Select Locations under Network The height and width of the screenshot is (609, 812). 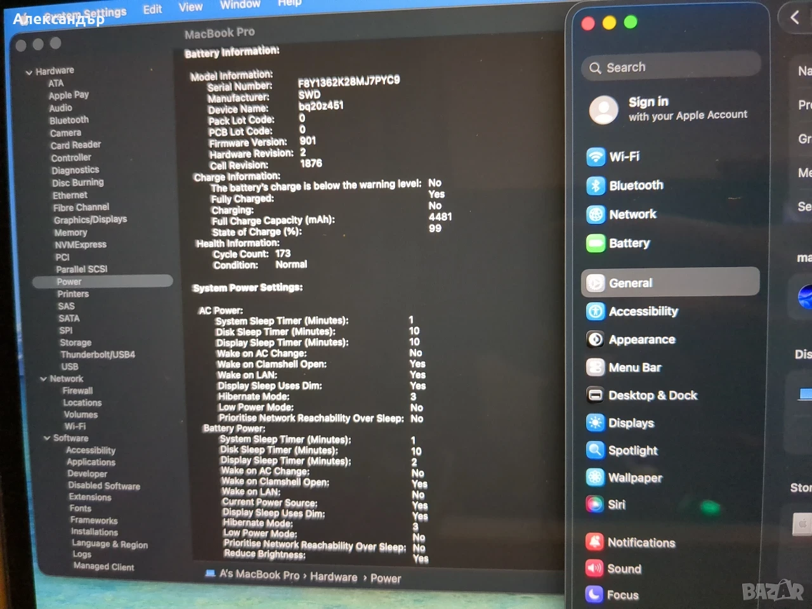(82, 403)
